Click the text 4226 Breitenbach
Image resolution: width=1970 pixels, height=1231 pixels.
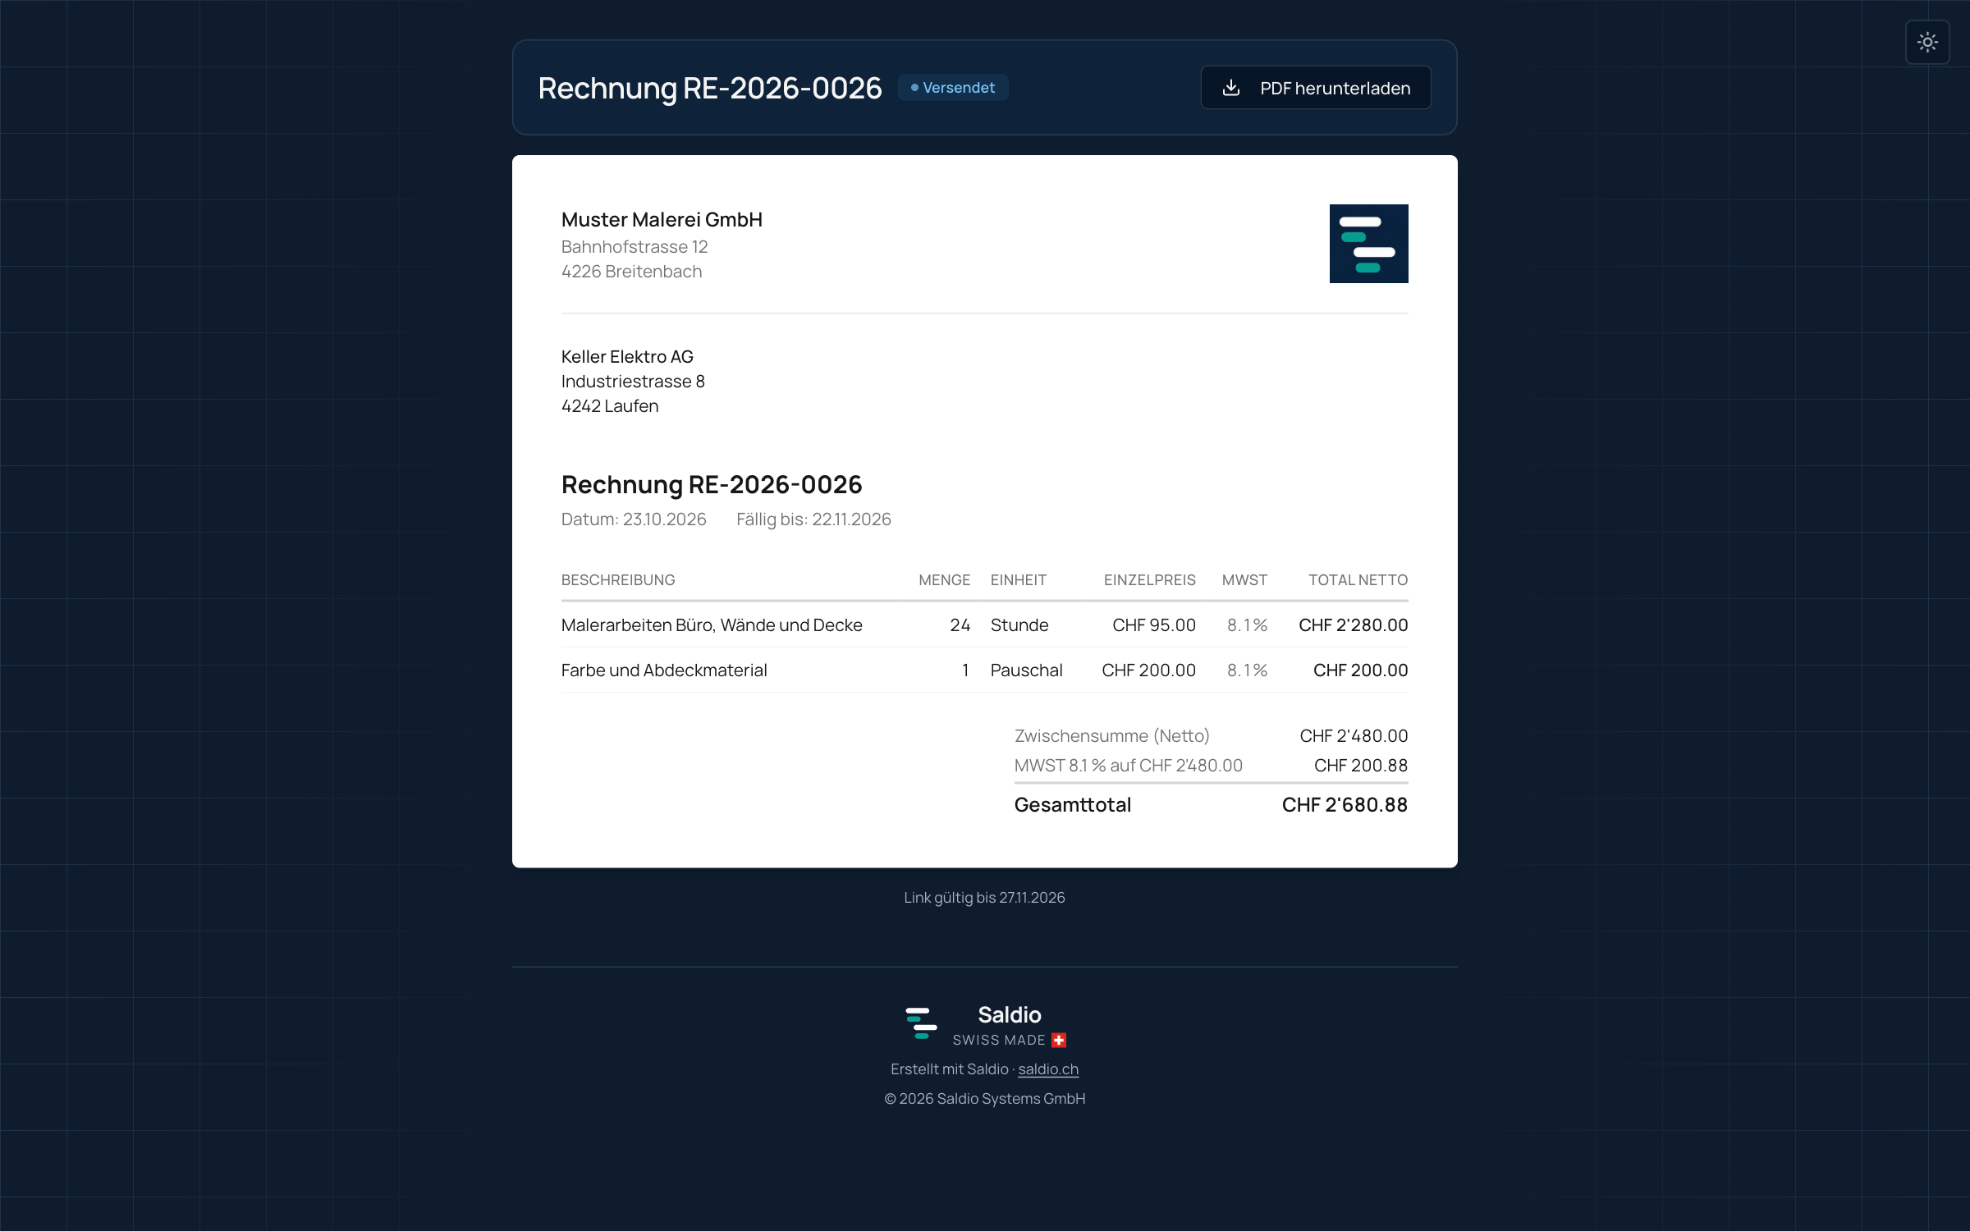[631, 271]
